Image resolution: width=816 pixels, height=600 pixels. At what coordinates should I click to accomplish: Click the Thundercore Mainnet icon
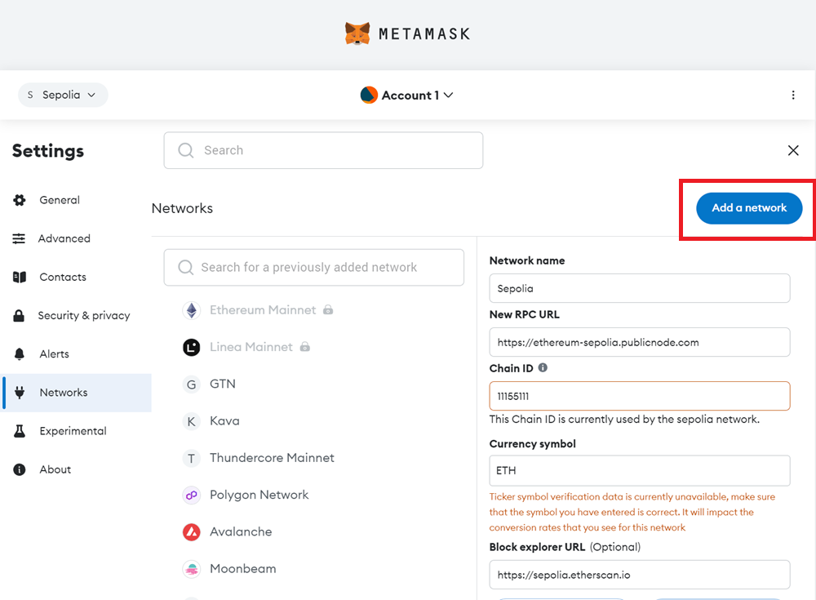[x=191, y=458]
